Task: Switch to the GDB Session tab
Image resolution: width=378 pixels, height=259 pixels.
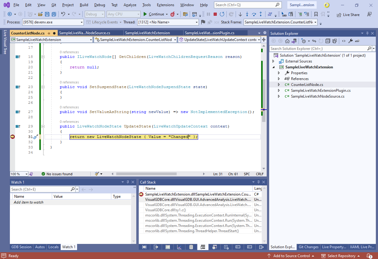Action: (x=21, y=247)
